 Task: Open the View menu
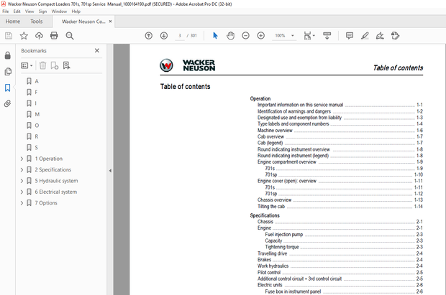pyautogui.click(x=29, y=11)
